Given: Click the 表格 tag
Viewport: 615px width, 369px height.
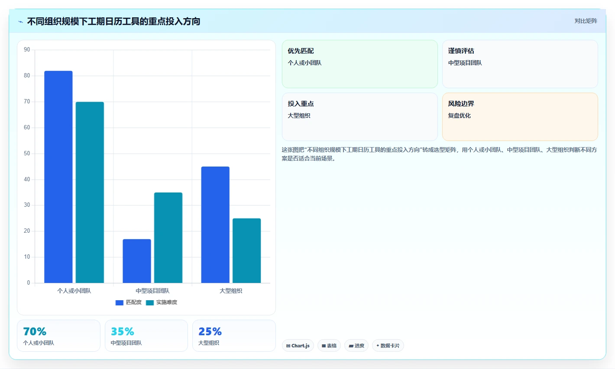Looking at the screenshot, I should pos(329,346).
